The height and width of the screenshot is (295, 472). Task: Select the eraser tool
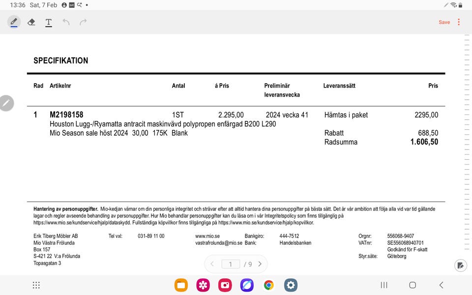[31, 22]
